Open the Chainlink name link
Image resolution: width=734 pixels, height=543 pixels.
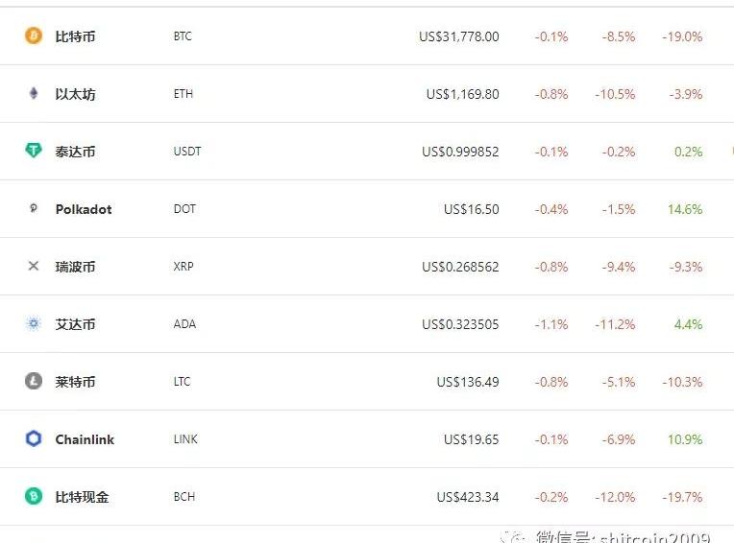point(85,439)
